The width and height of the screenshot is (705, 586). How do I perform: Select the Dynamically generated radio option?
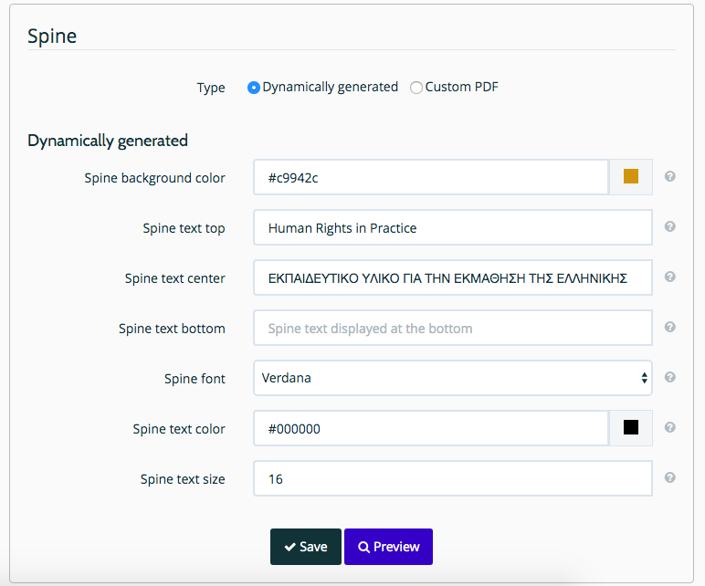(x=254, y=88)
